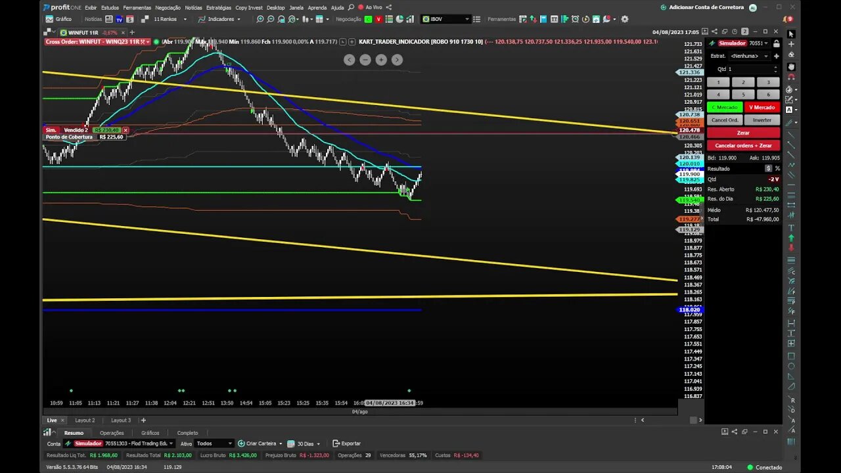The width and height of the screenshot is (841, 473).
Task: Click the V Mercado sell button
Action: (x=762, y=107)
